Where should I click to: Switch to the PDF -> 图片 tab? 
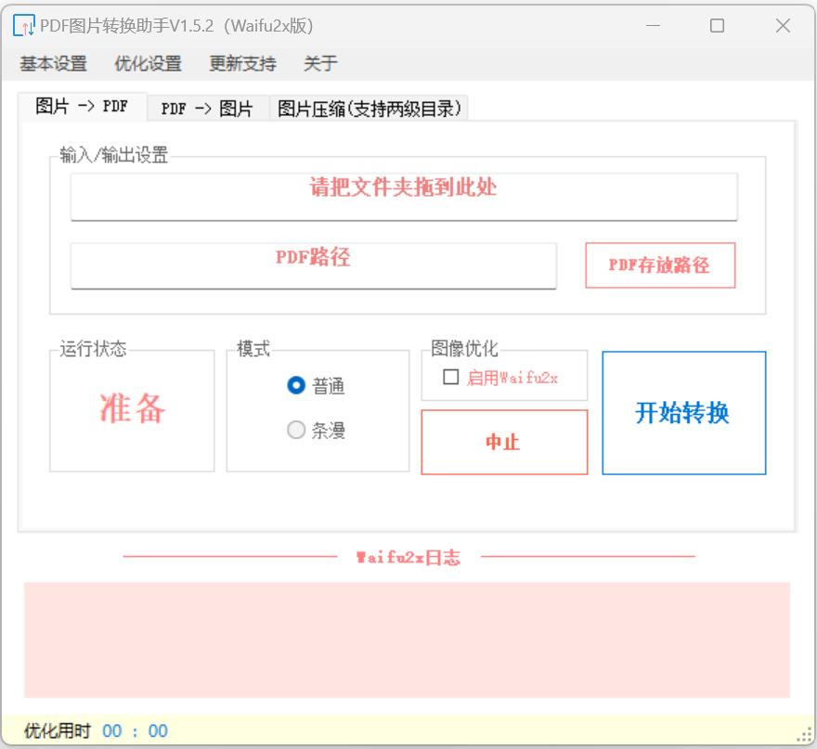pos(207,109)
